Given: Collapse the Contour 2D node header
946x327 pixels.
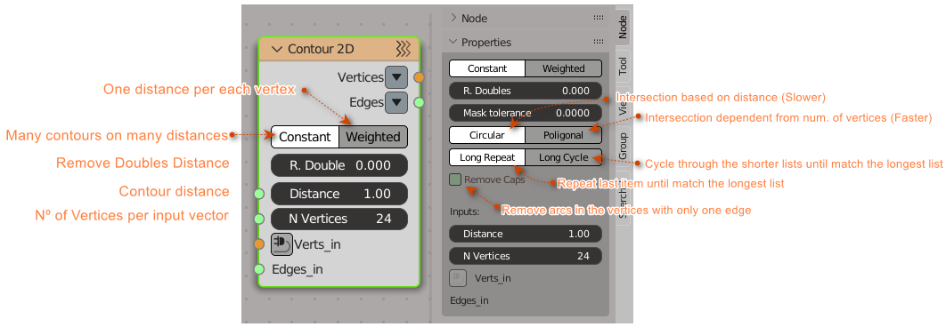Looking at the screenshot, I should (x=278, y=50).
